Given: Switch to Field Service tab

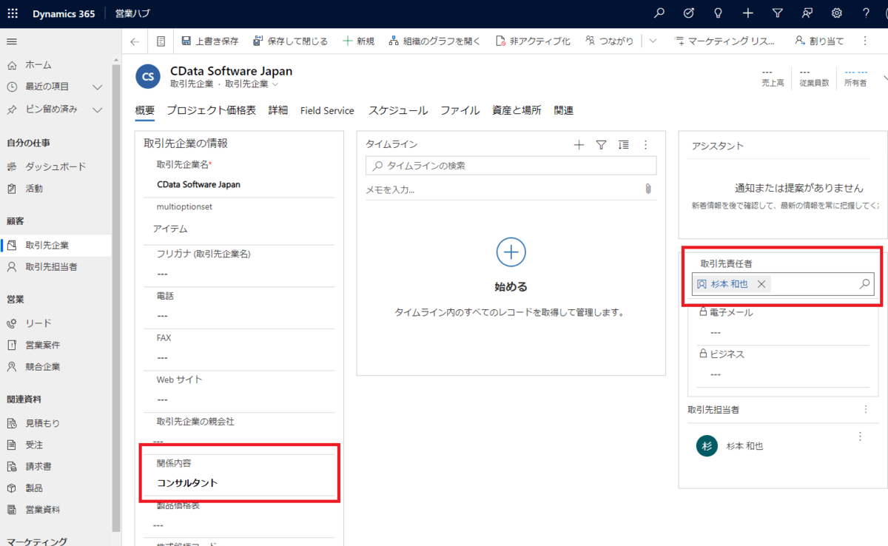Looking at the screenshot, I should tap(327, 111).
